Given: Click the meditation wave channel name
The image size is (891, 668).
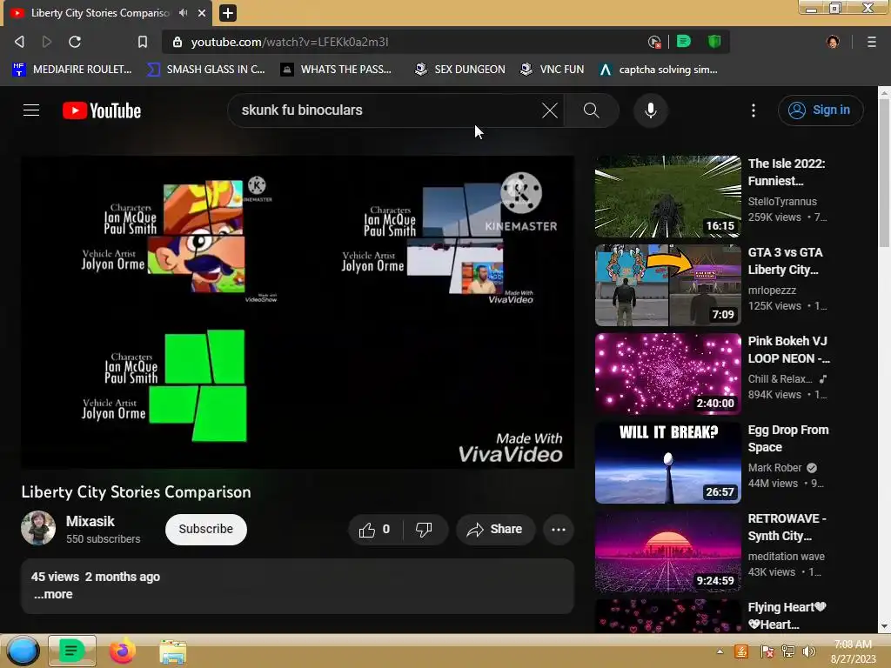Looking at the screenshot, I should (x=786, y=556).
